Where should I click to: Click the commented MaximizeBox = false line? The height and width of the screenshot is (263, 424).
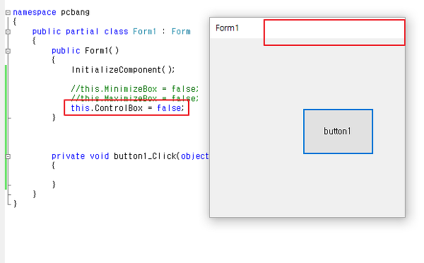(x=135, y=98)
